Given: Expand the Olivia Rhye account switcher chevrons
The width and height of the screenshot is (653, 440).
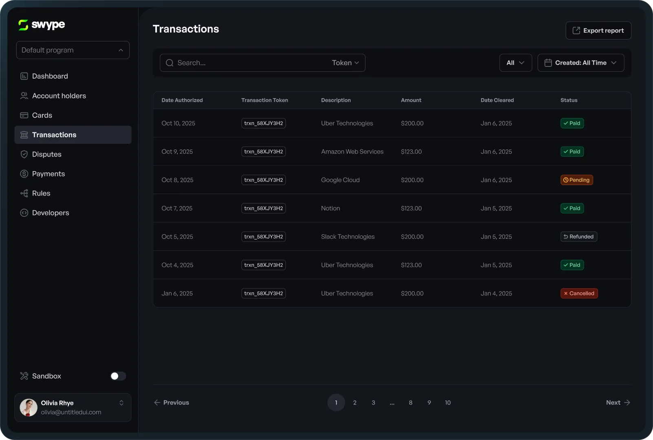Looking at the screenshot, I should point(121,403).
